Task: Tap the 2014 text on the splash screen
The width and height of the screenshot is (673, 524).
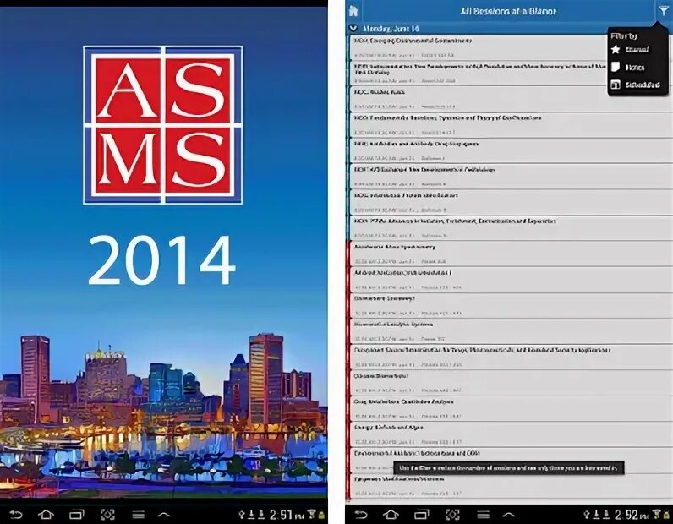Action: coord(161,260)
